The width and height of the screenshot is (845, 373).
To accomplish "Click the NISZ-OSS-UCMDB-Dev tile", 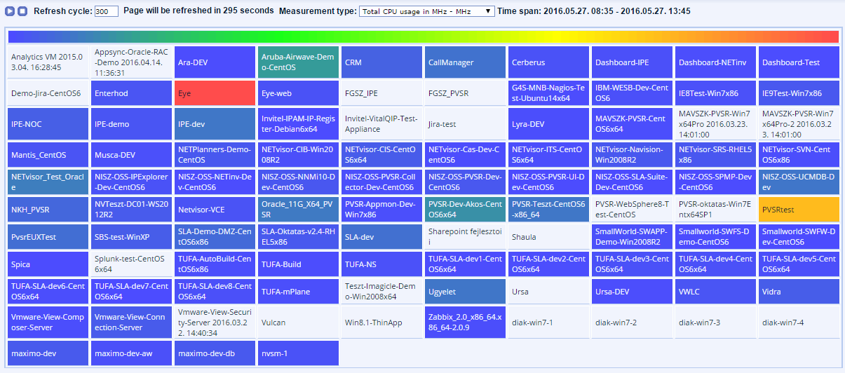I will [x=799, y=182].
